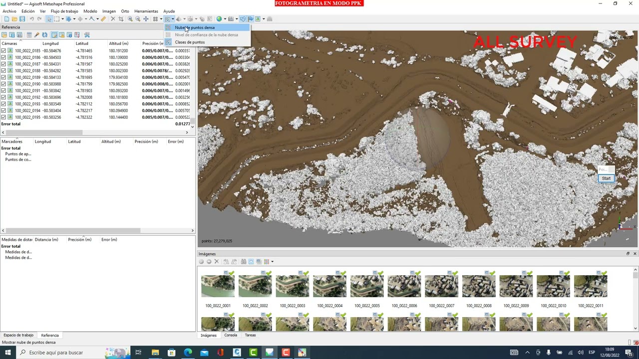Open the model view dropdown arrow

pos(185,19)
